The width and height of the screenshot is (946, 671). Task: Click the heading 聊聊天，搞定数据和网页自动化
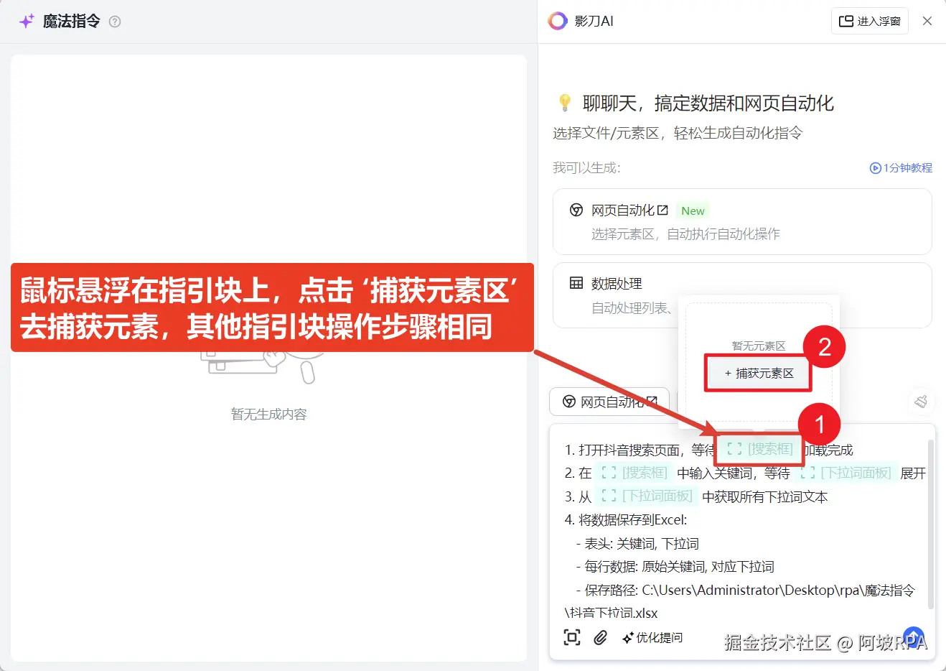point(708,103)
